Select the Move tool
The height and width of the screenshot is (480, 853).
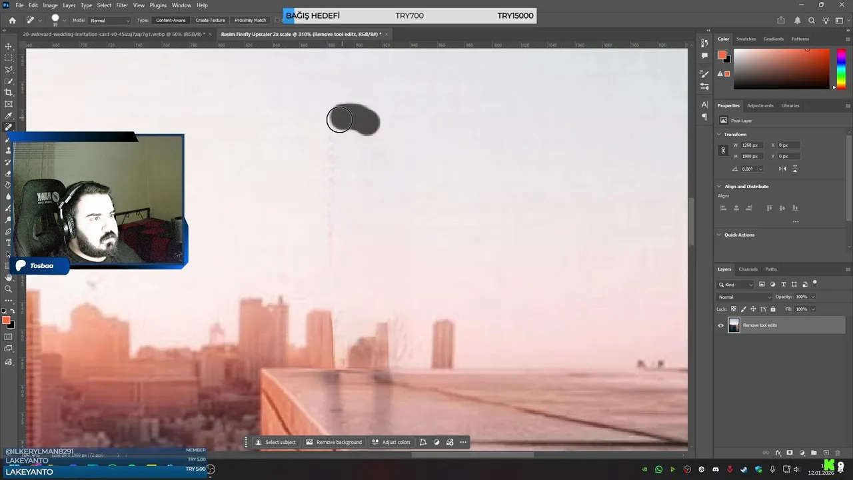point(9,47)
